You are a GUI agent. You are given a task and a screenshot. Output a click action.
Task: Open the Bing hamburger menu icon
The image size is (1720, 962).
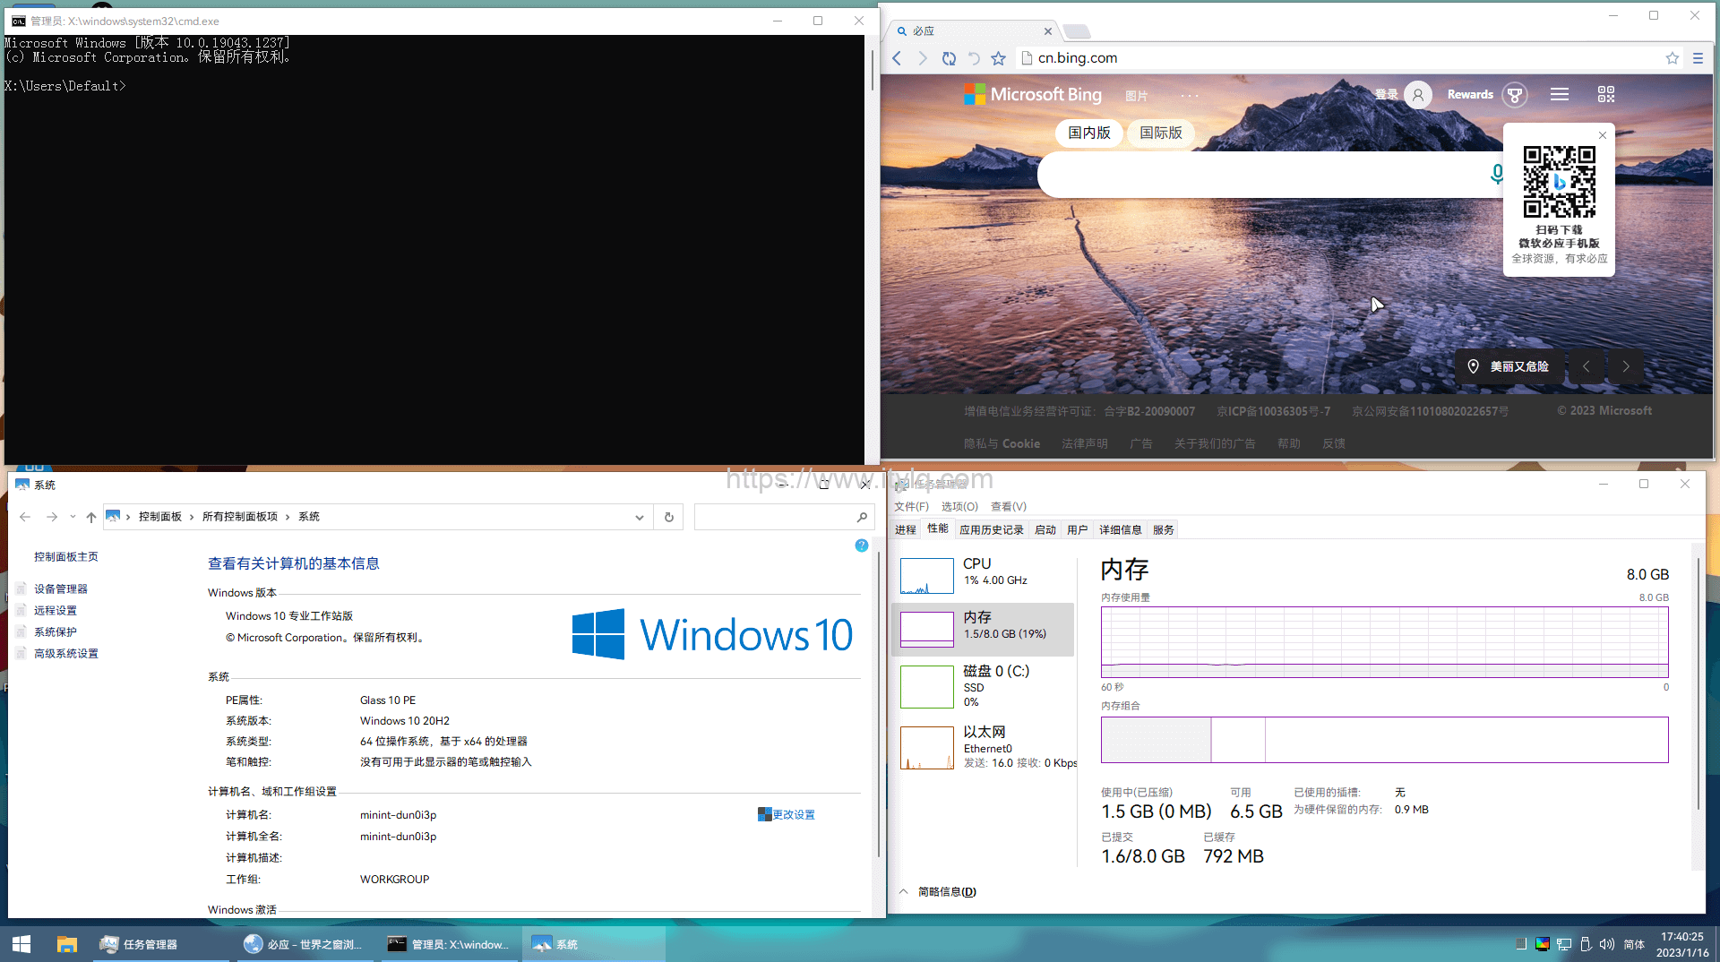[1559, 95]
